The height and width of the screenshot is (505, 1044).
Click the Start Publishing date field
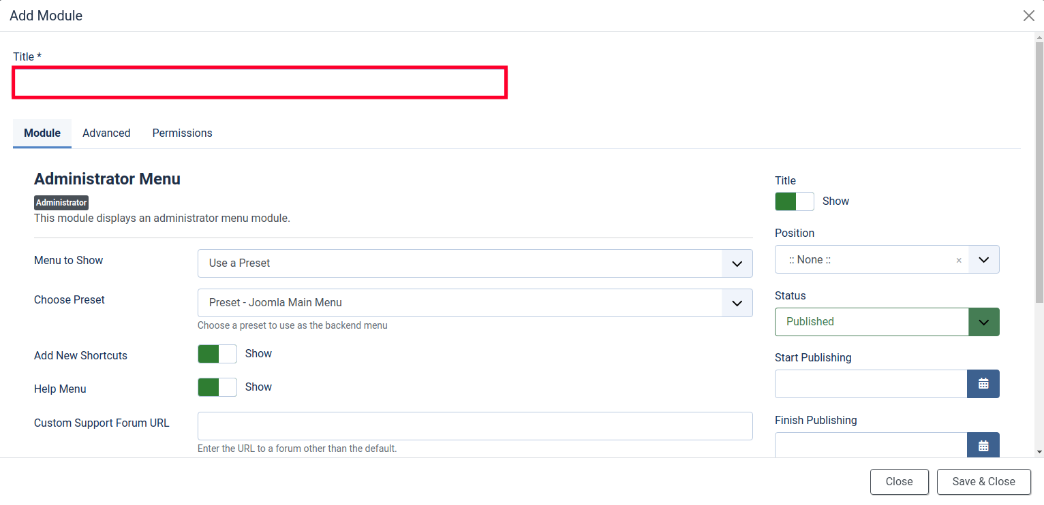[x=870, y=384]
